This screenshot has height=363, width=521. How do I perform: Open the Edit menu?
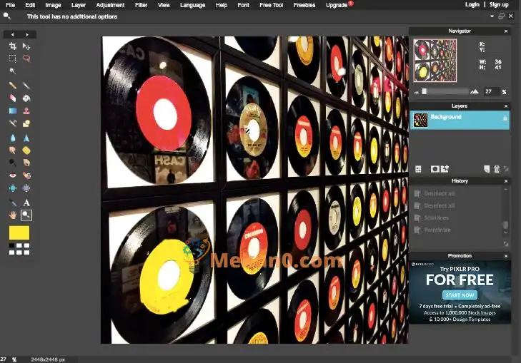(30, 5)
